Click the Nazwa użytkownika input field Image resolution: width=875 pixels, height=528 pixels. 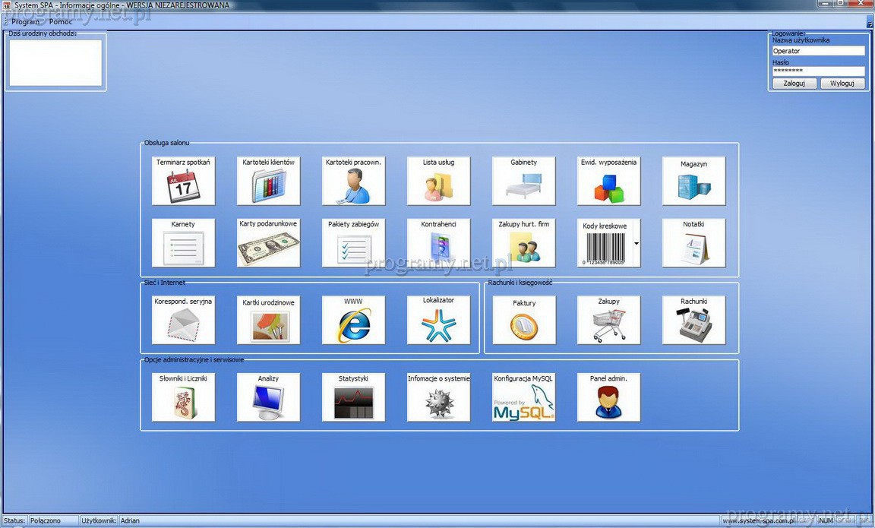818,51
